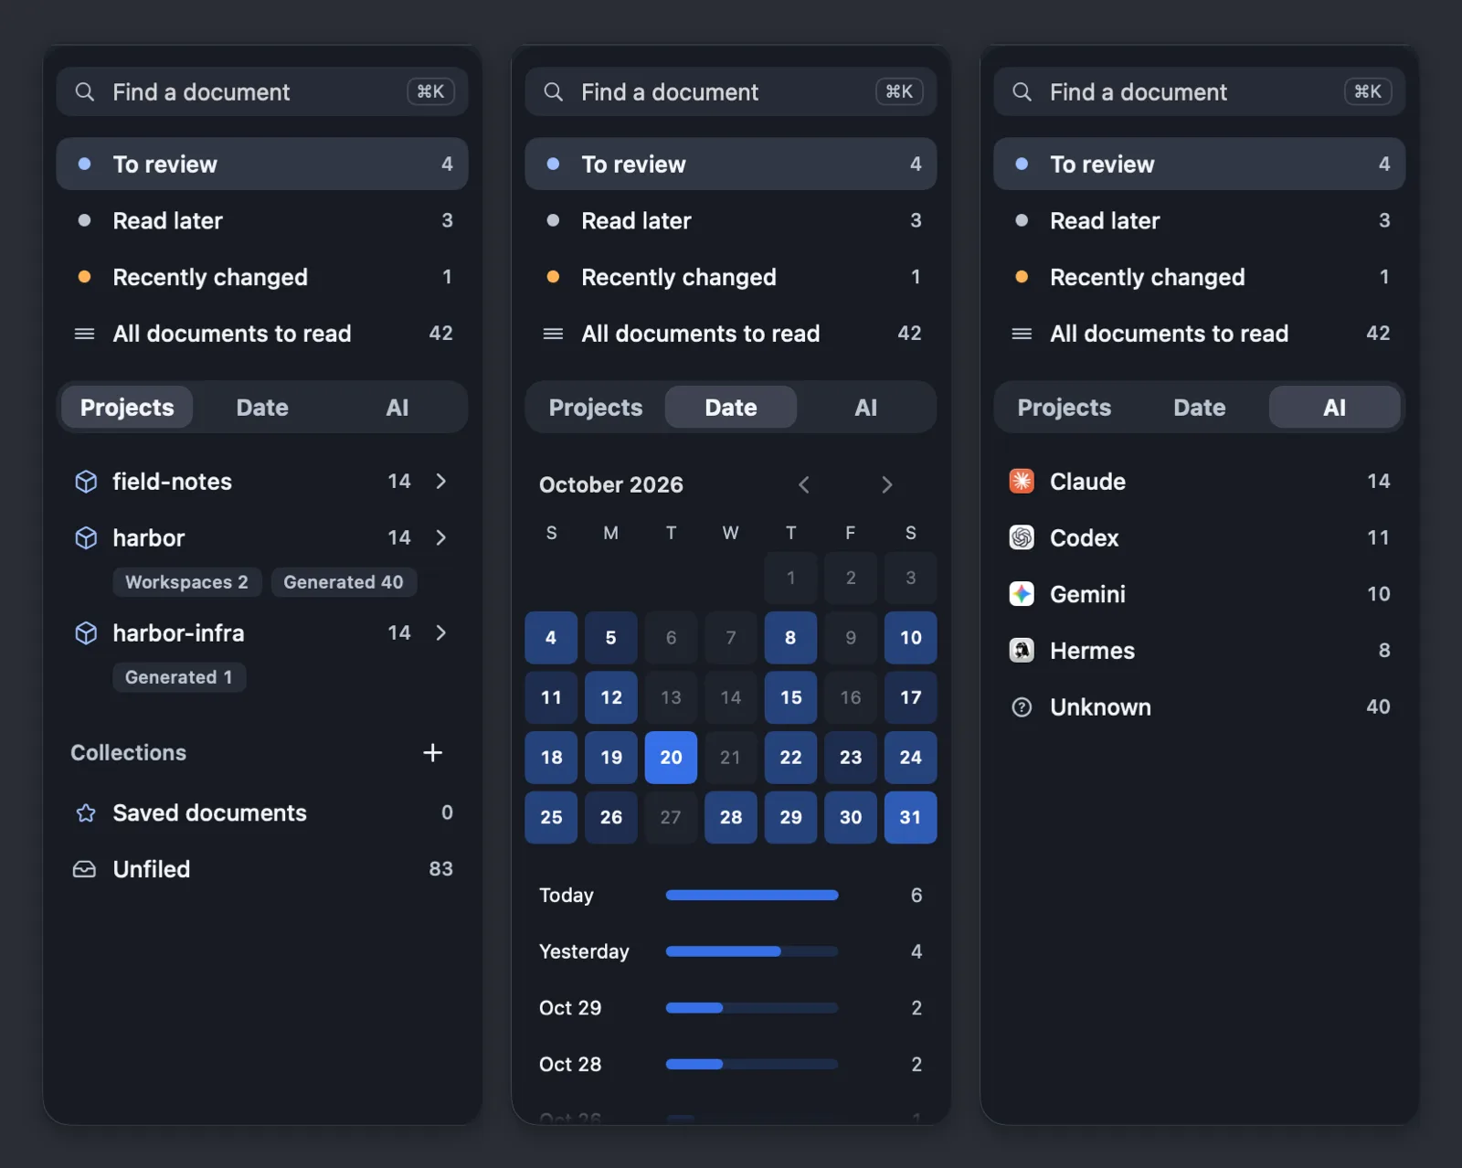Open AI tab in middle panel
This screenshot has height=1168, width=1462.
coord(866,407)
